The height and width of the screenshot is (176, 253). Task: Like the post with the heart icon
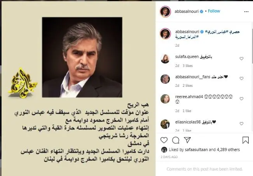[164, 140]
